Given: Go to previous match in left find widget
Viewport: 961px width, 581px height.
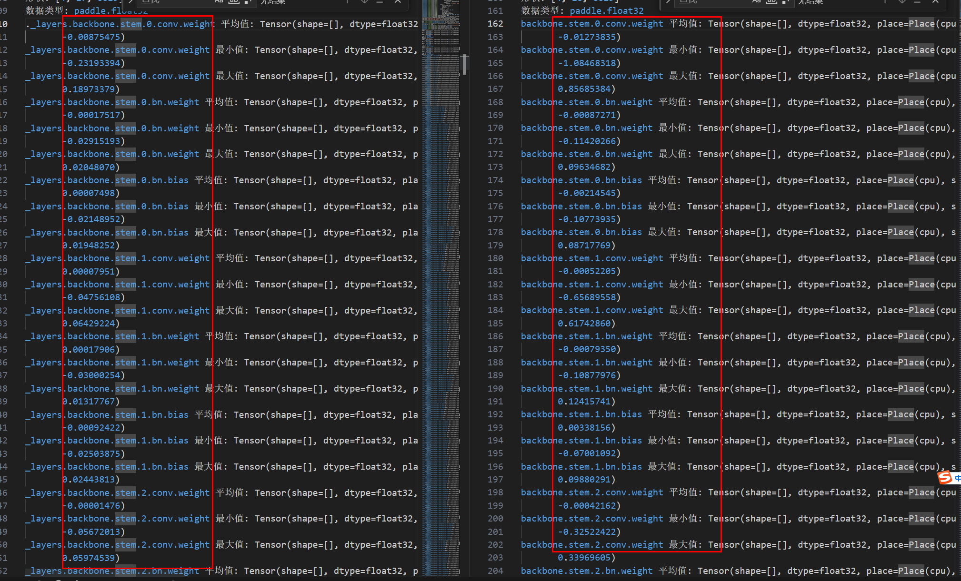Looking at the screenshot, I should [x=348, y=1].
